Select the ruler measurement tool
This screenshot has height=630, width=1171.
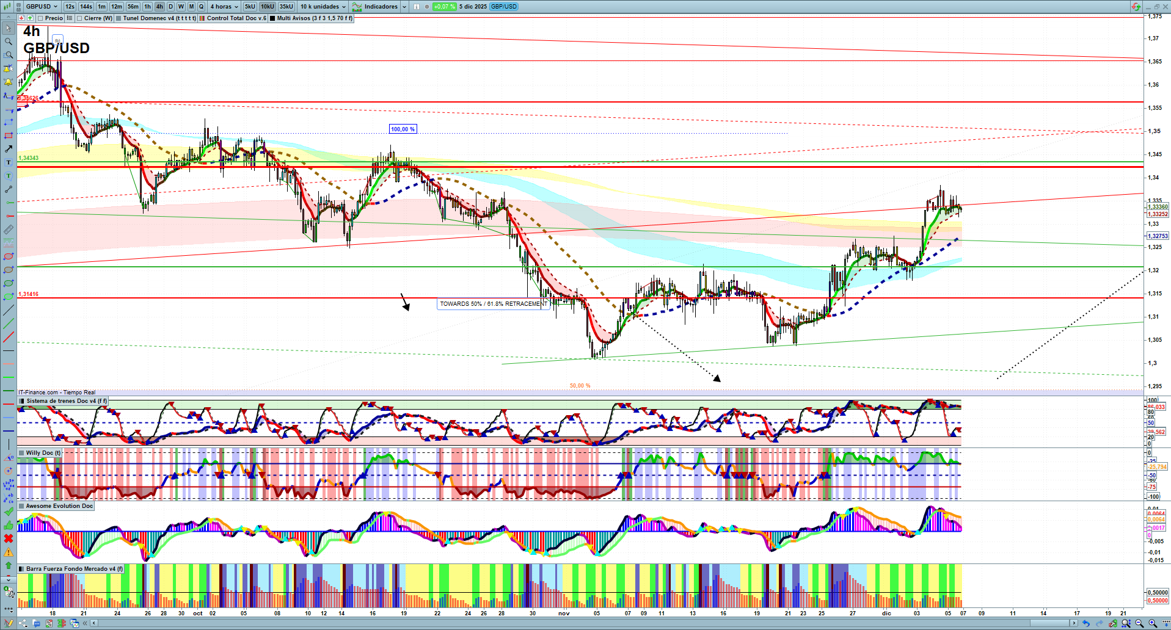9,230
